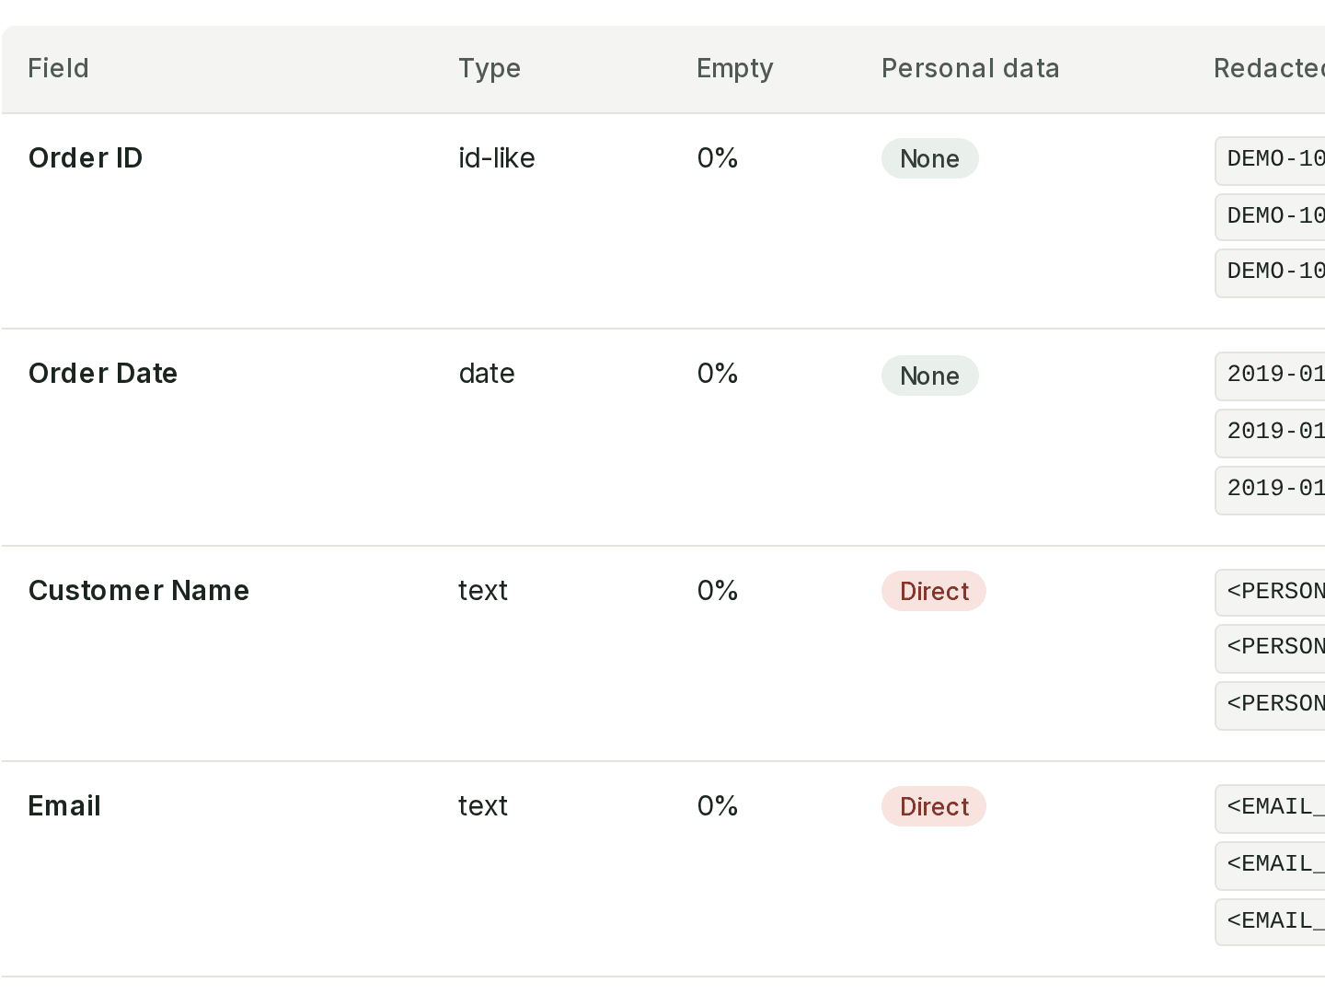The image size is (1325, 994).
Task: Click the Field column header
Action: [x=58, y=68]
